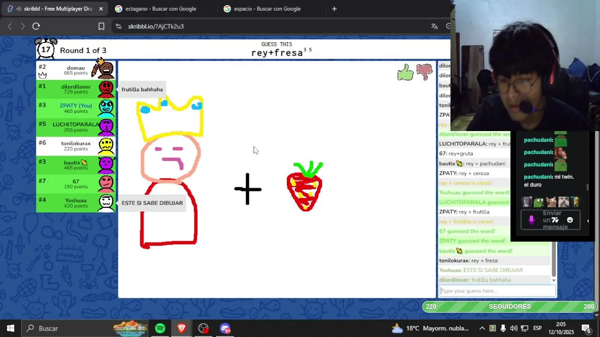The width and height of the screenshot is (600, 337).
Task: Click bautix's purple avatar
Action: pyautogui.click(x=106, y=165)
